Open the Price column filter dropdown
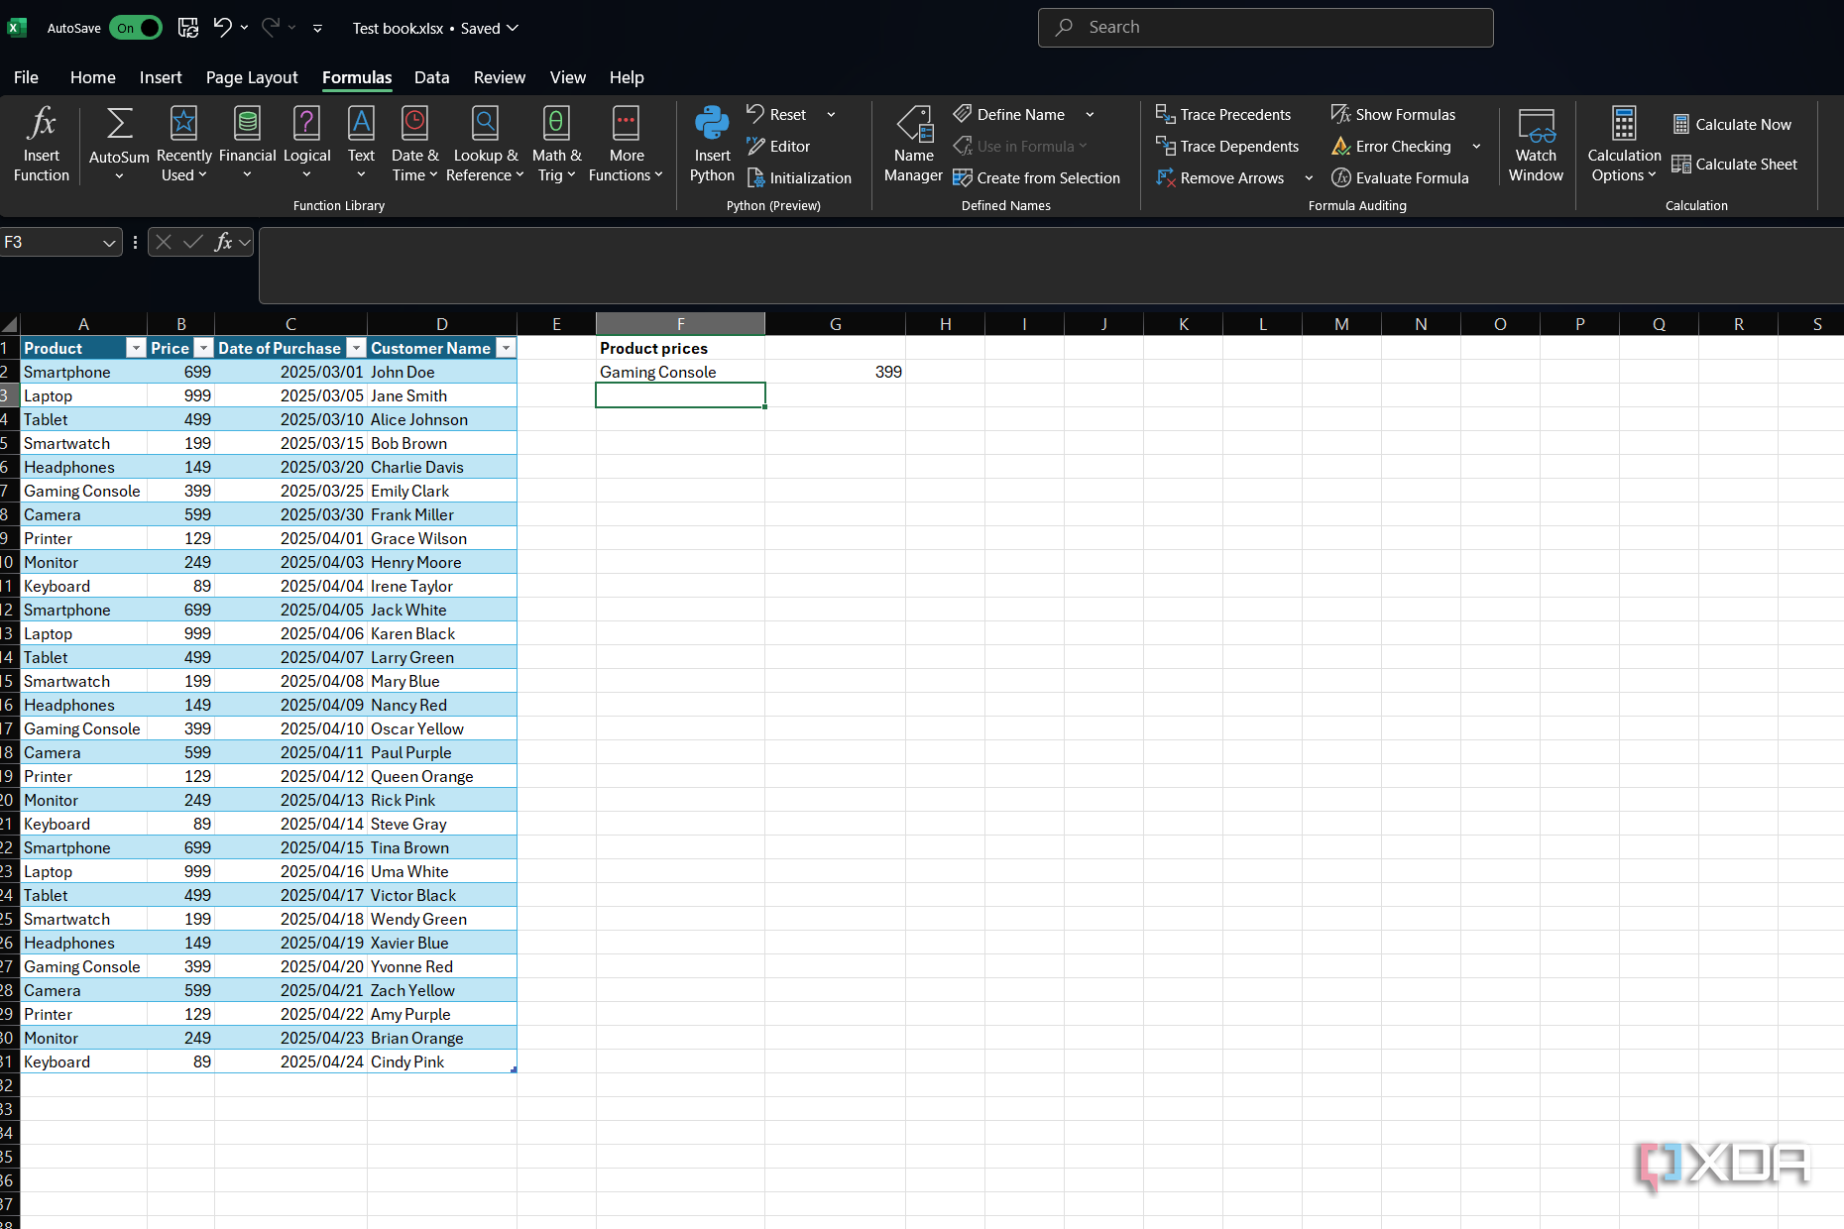Screen dimensions: 1844x1229 coord(203,348)
